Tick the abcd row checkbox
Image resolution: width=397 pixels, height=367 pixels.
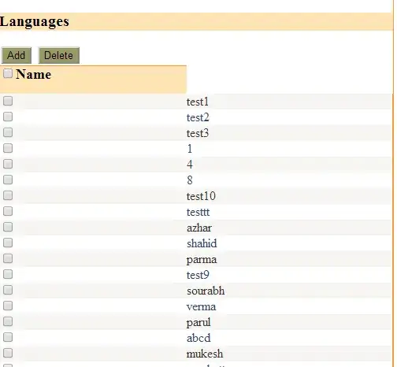tap(8, 337)
